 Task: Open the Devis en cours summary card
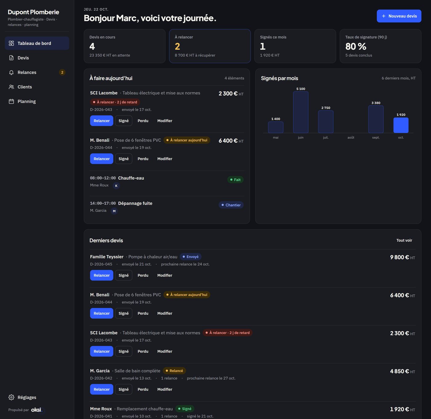pyautogui.click(x=125, y=46)
